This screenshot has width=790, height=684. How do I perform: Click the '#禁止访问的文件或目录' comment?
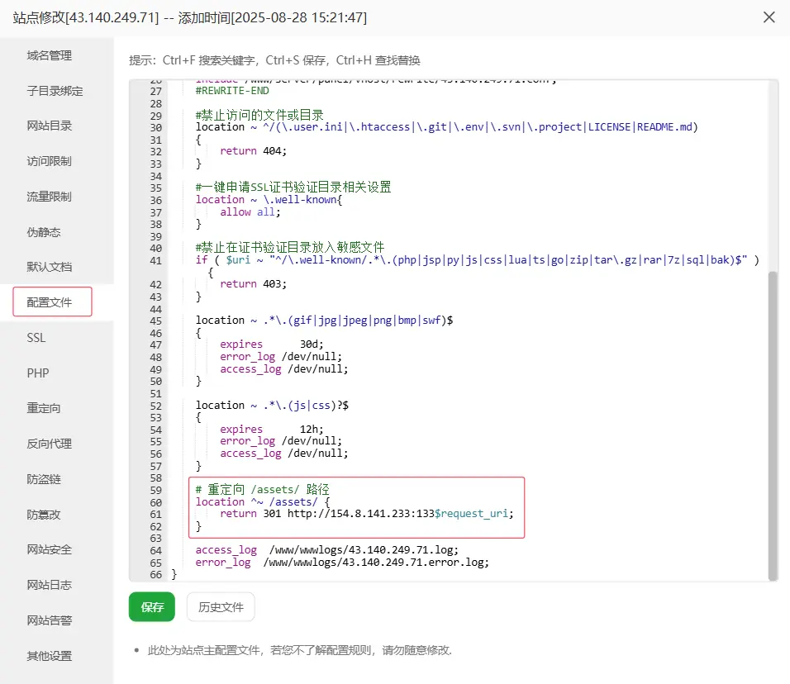point(259,115)
